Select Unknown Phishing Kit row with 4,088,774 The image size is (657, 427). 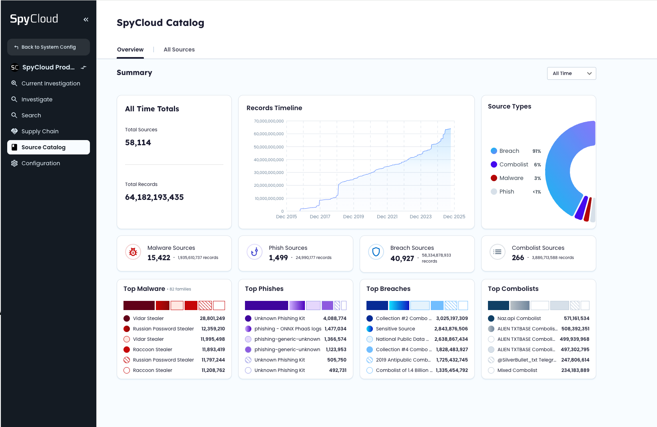pyautogui.click(x=296, y=318)
